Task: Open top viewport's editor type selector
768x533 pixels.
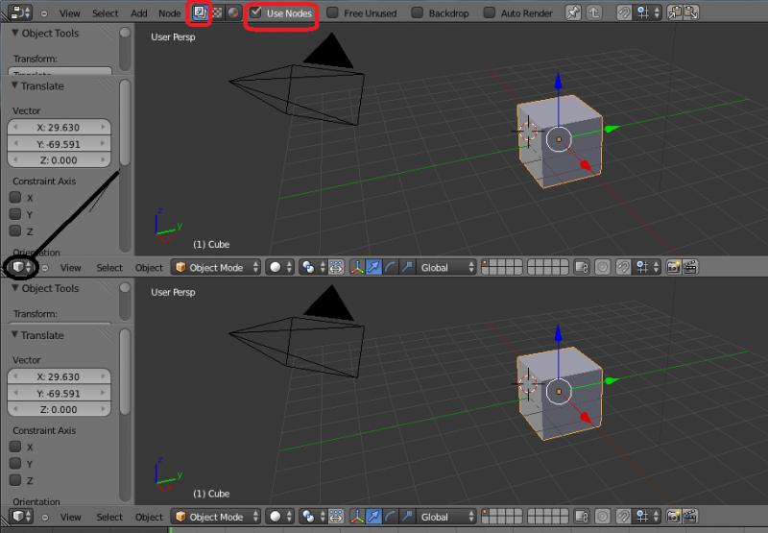Action: [x=21, y=267]
